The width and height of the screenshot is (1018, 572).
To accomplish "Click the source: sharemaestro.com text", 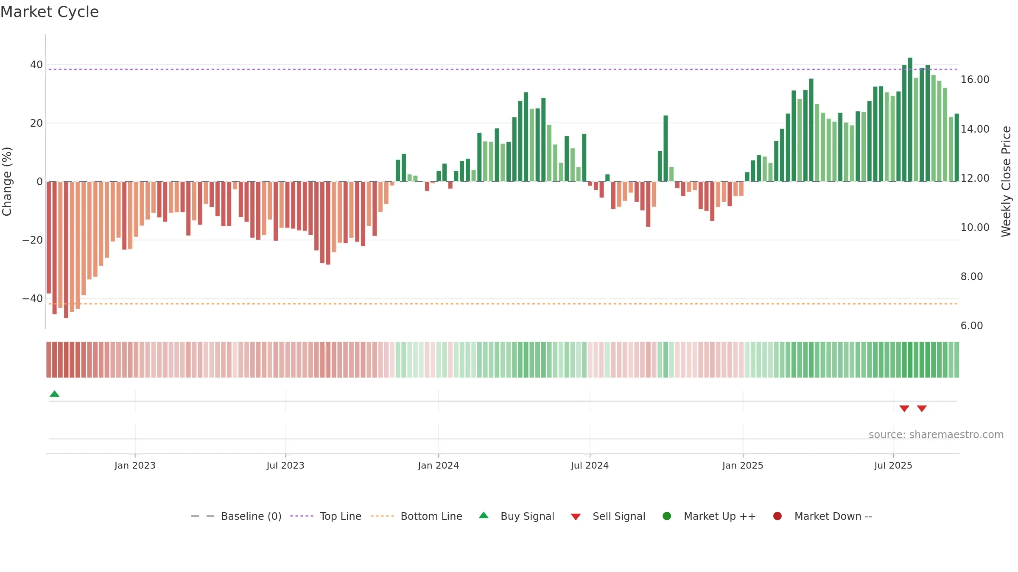I will pyautogui.click(x=936, y=435).
